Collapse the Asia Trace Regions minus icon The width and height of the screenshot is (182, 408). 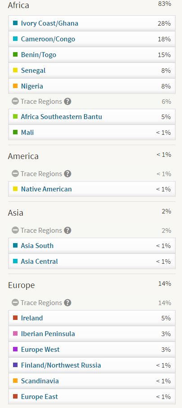[x=15, y=231]
